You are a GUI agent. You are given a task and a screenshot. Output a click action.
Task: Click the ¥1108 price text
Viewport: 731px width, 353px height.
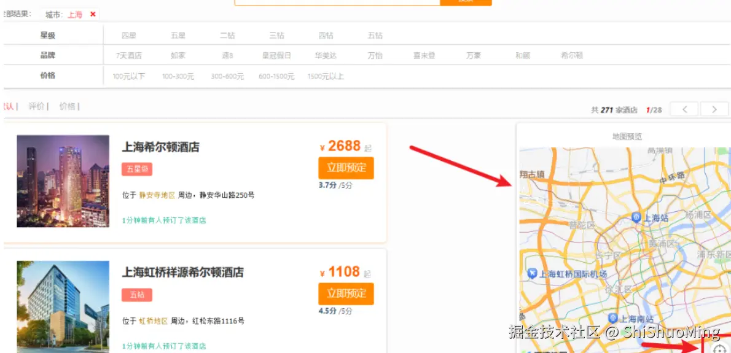341,271
